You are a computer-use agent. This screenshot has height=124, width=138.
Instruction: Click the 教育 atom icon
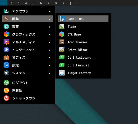[x=6, y=26]
